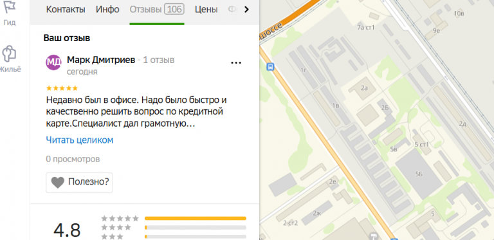Select building 5в on the map
This screenshot has width=494, height=240.
[394, 149]
